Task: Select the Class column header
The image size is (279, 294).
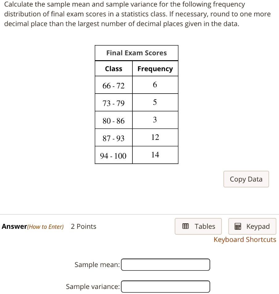Action: click(x=114, y=69)
